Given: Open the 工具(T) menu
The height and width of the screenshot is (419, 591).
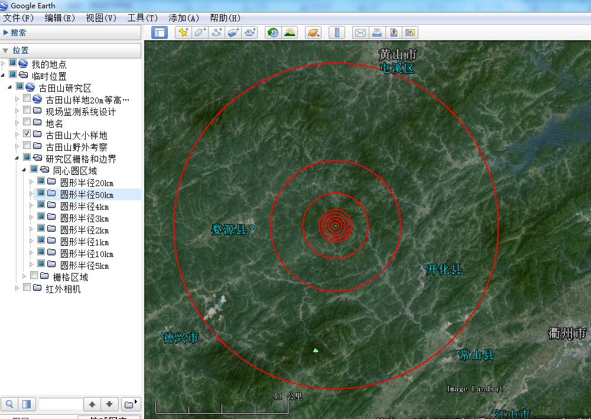Looking at the screenshot, I should pyautogui.click(x=142, y=18).
